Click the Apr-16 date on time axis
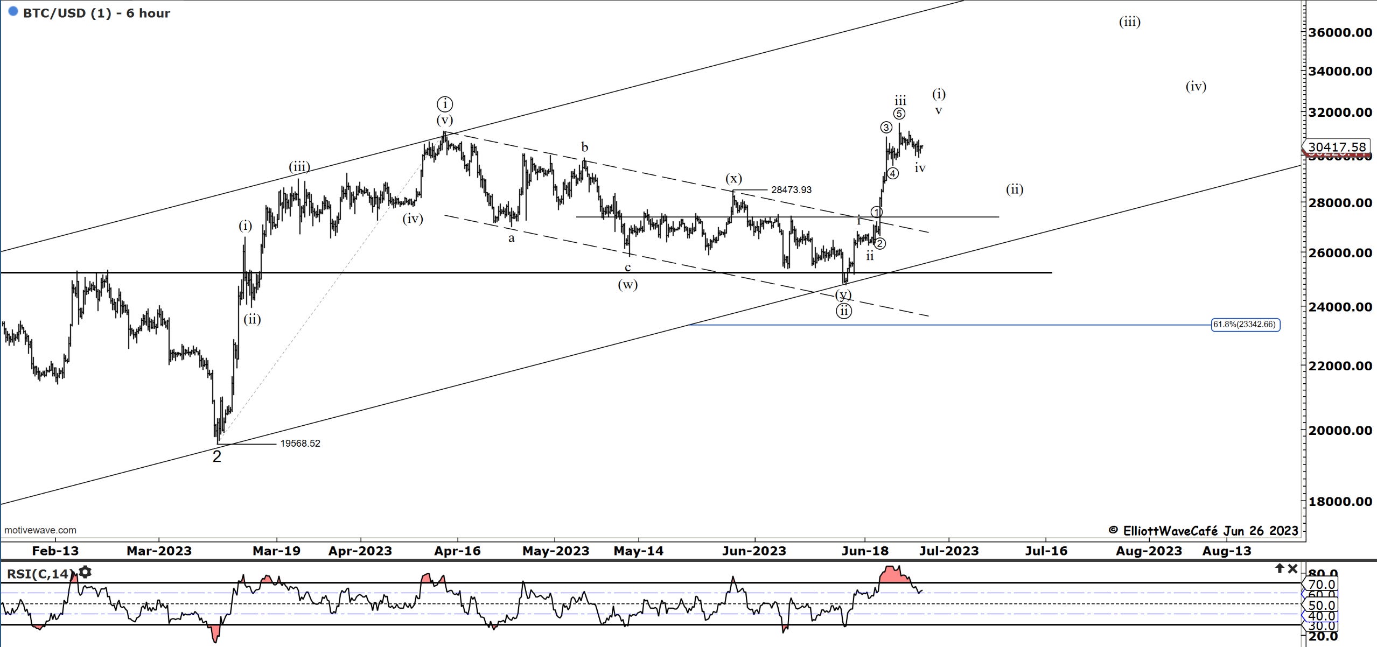Image resolution: width=1377 pixels, height=647 pixels. coord(457,551)
